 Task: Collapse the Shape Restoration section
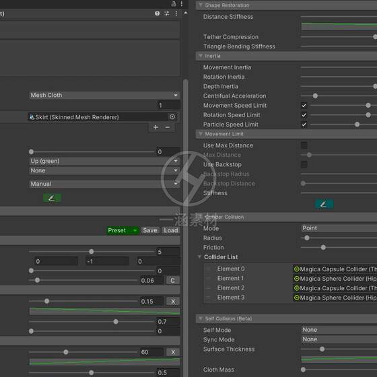pos(201,5)
